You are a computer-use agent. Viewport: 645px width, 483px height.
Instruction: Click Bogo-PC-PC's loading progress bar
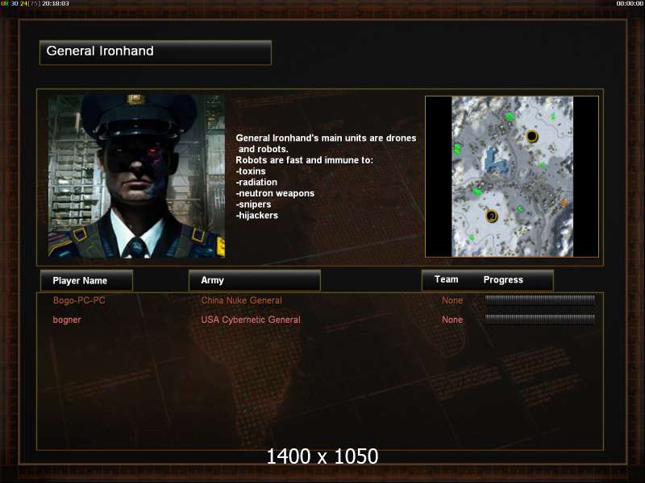[539, 299]
